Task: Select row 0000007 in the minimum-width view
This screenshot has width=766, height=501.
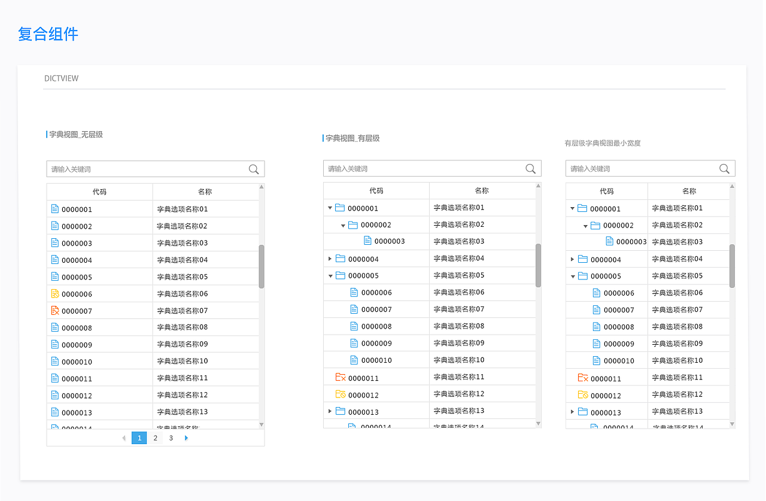Action: coord(648,310)
